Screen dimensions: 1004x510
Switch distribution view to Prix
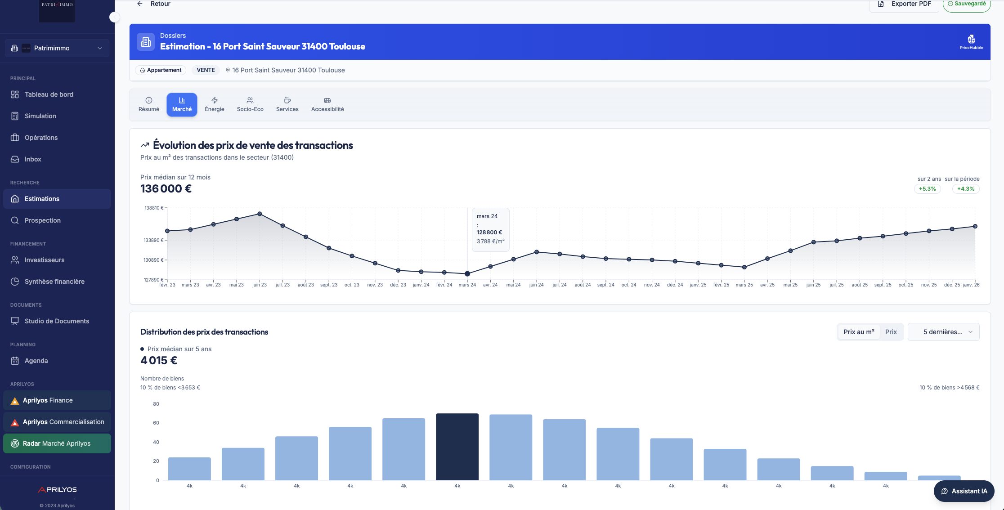point(891,332)
